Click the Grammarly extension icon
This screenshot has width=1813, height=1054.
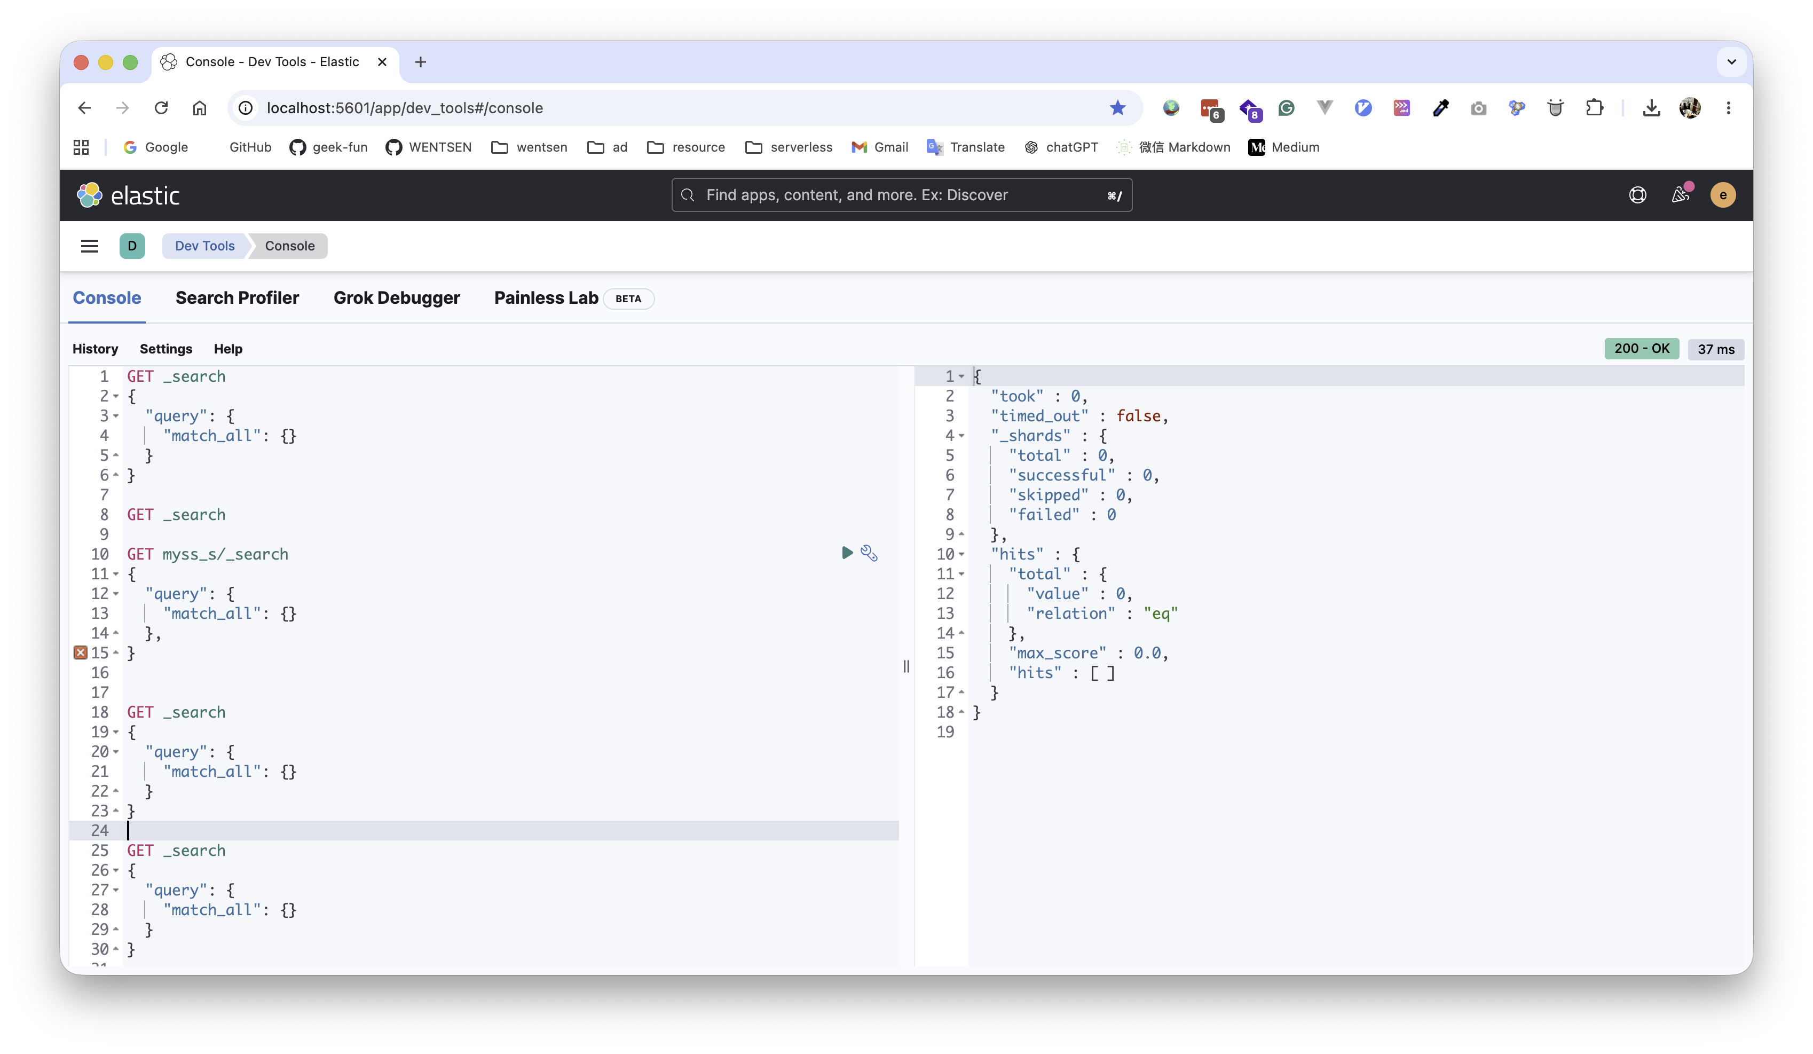(1287, 108)
